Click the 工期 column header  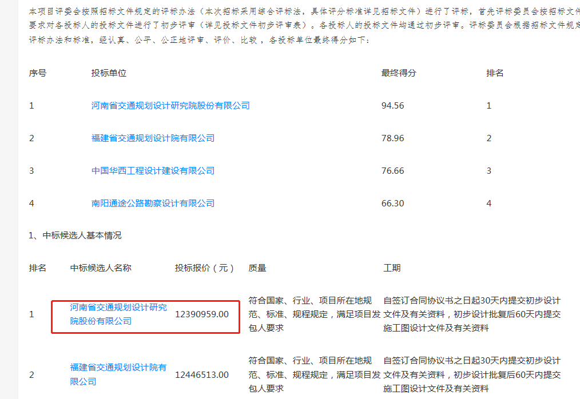pos(392,268)
